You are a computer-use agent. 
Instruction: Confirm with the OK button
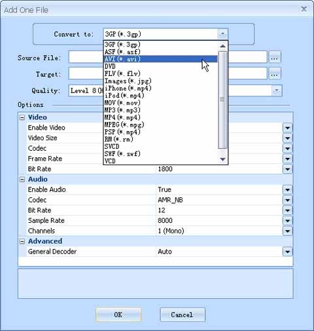(x=118, y=315)
